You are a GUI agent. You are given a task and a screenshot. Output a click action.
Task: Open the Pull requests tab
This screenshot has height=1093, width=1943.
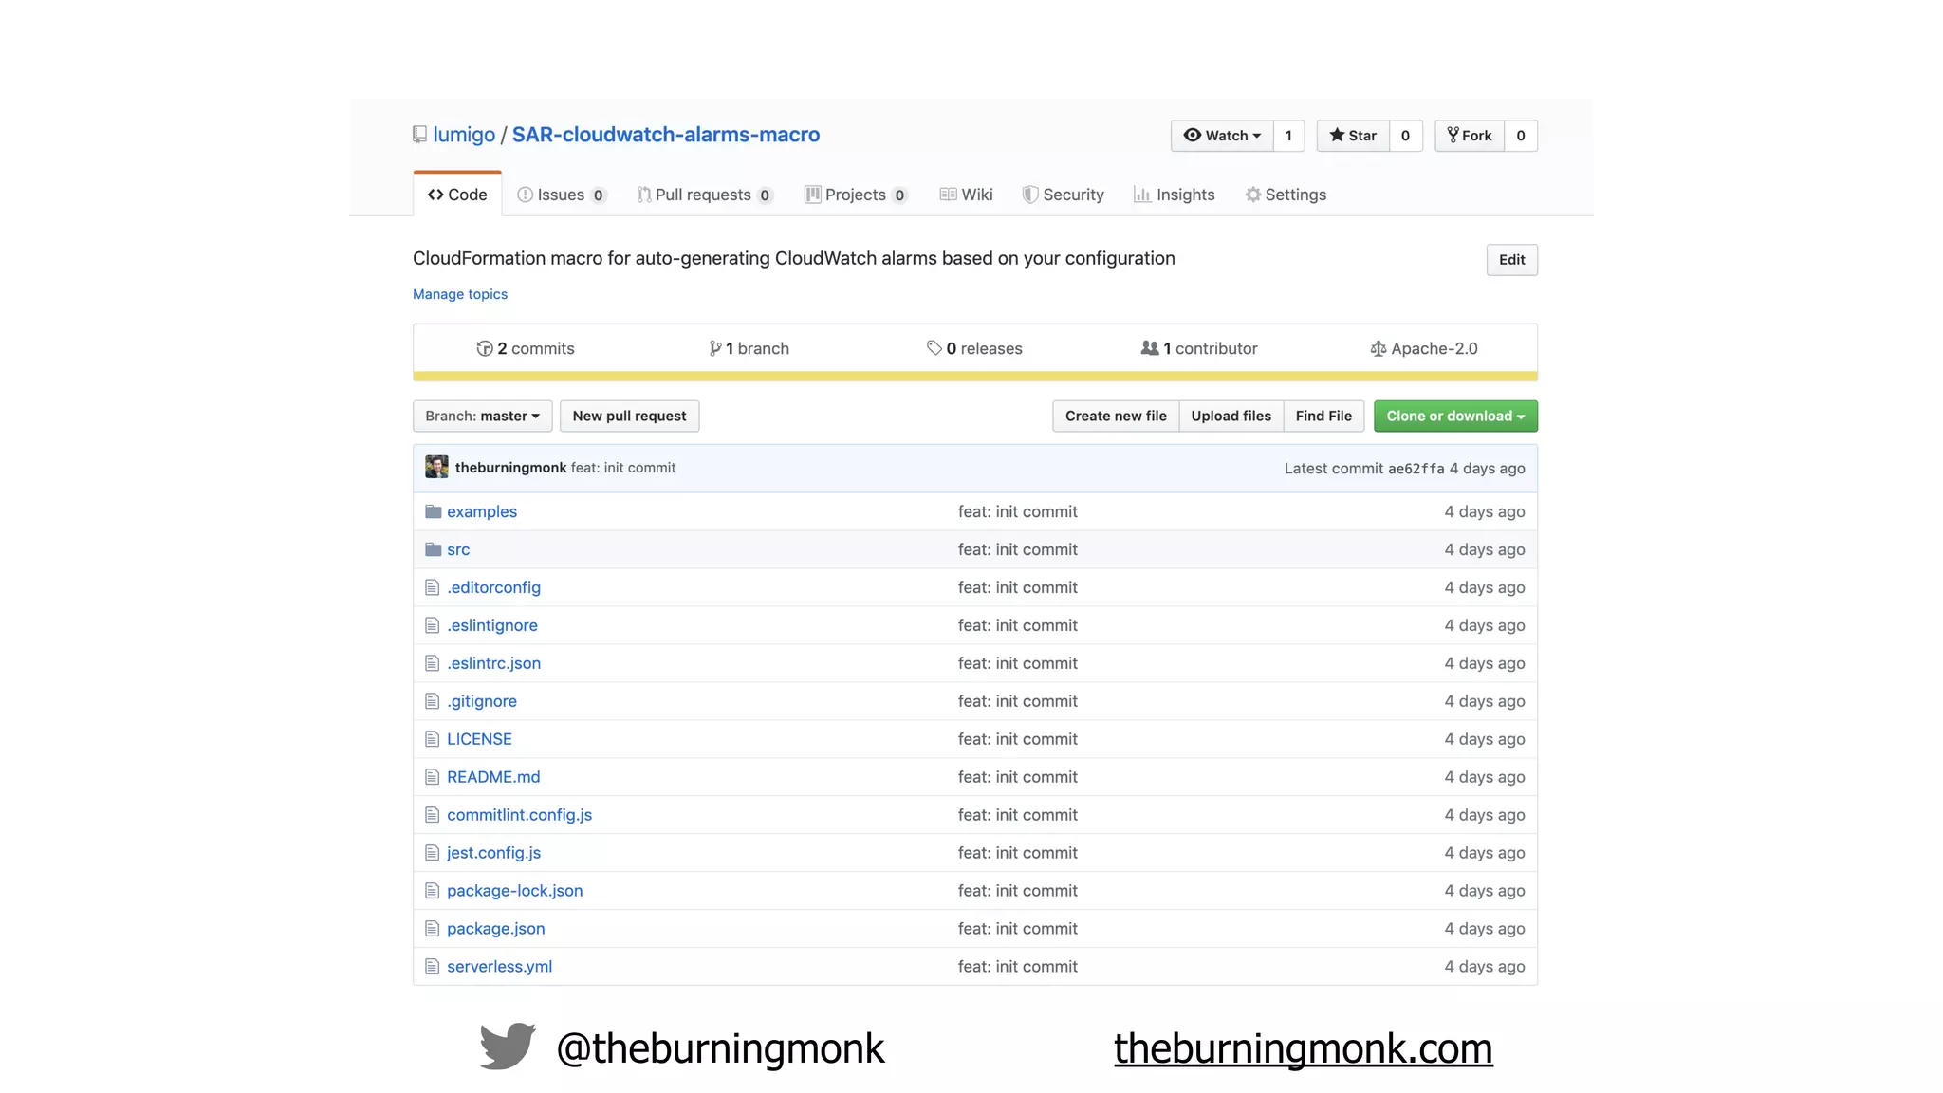(705, 195)
